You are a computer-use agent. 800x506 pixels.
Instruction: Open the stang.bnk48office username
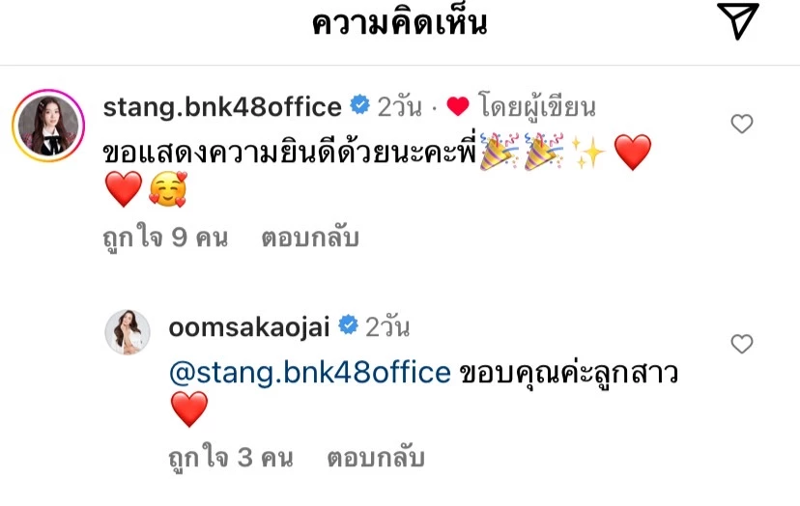(222, 107)
